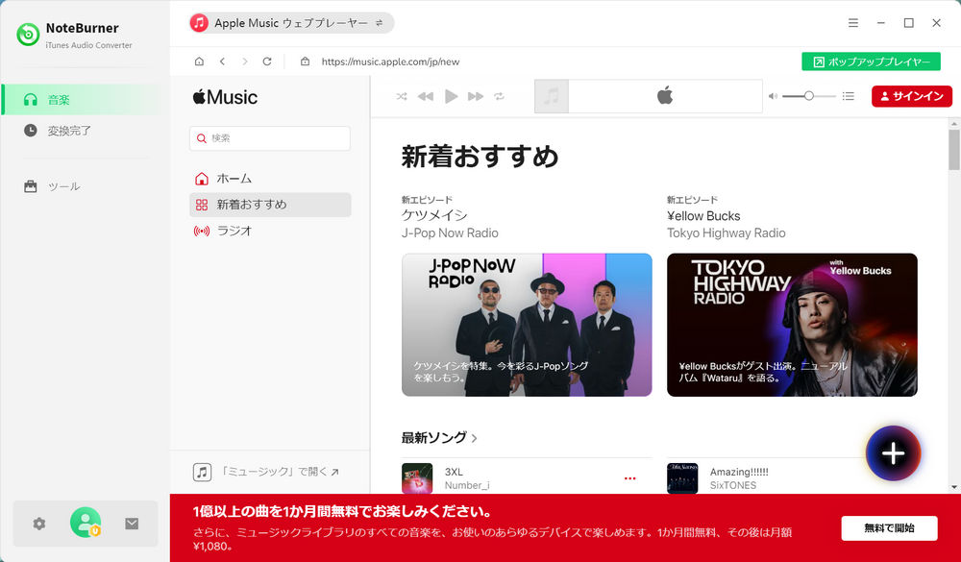The image size is (961, 562).
Task: Open the NoteBurner settings gear
Action: click(38, 524)
